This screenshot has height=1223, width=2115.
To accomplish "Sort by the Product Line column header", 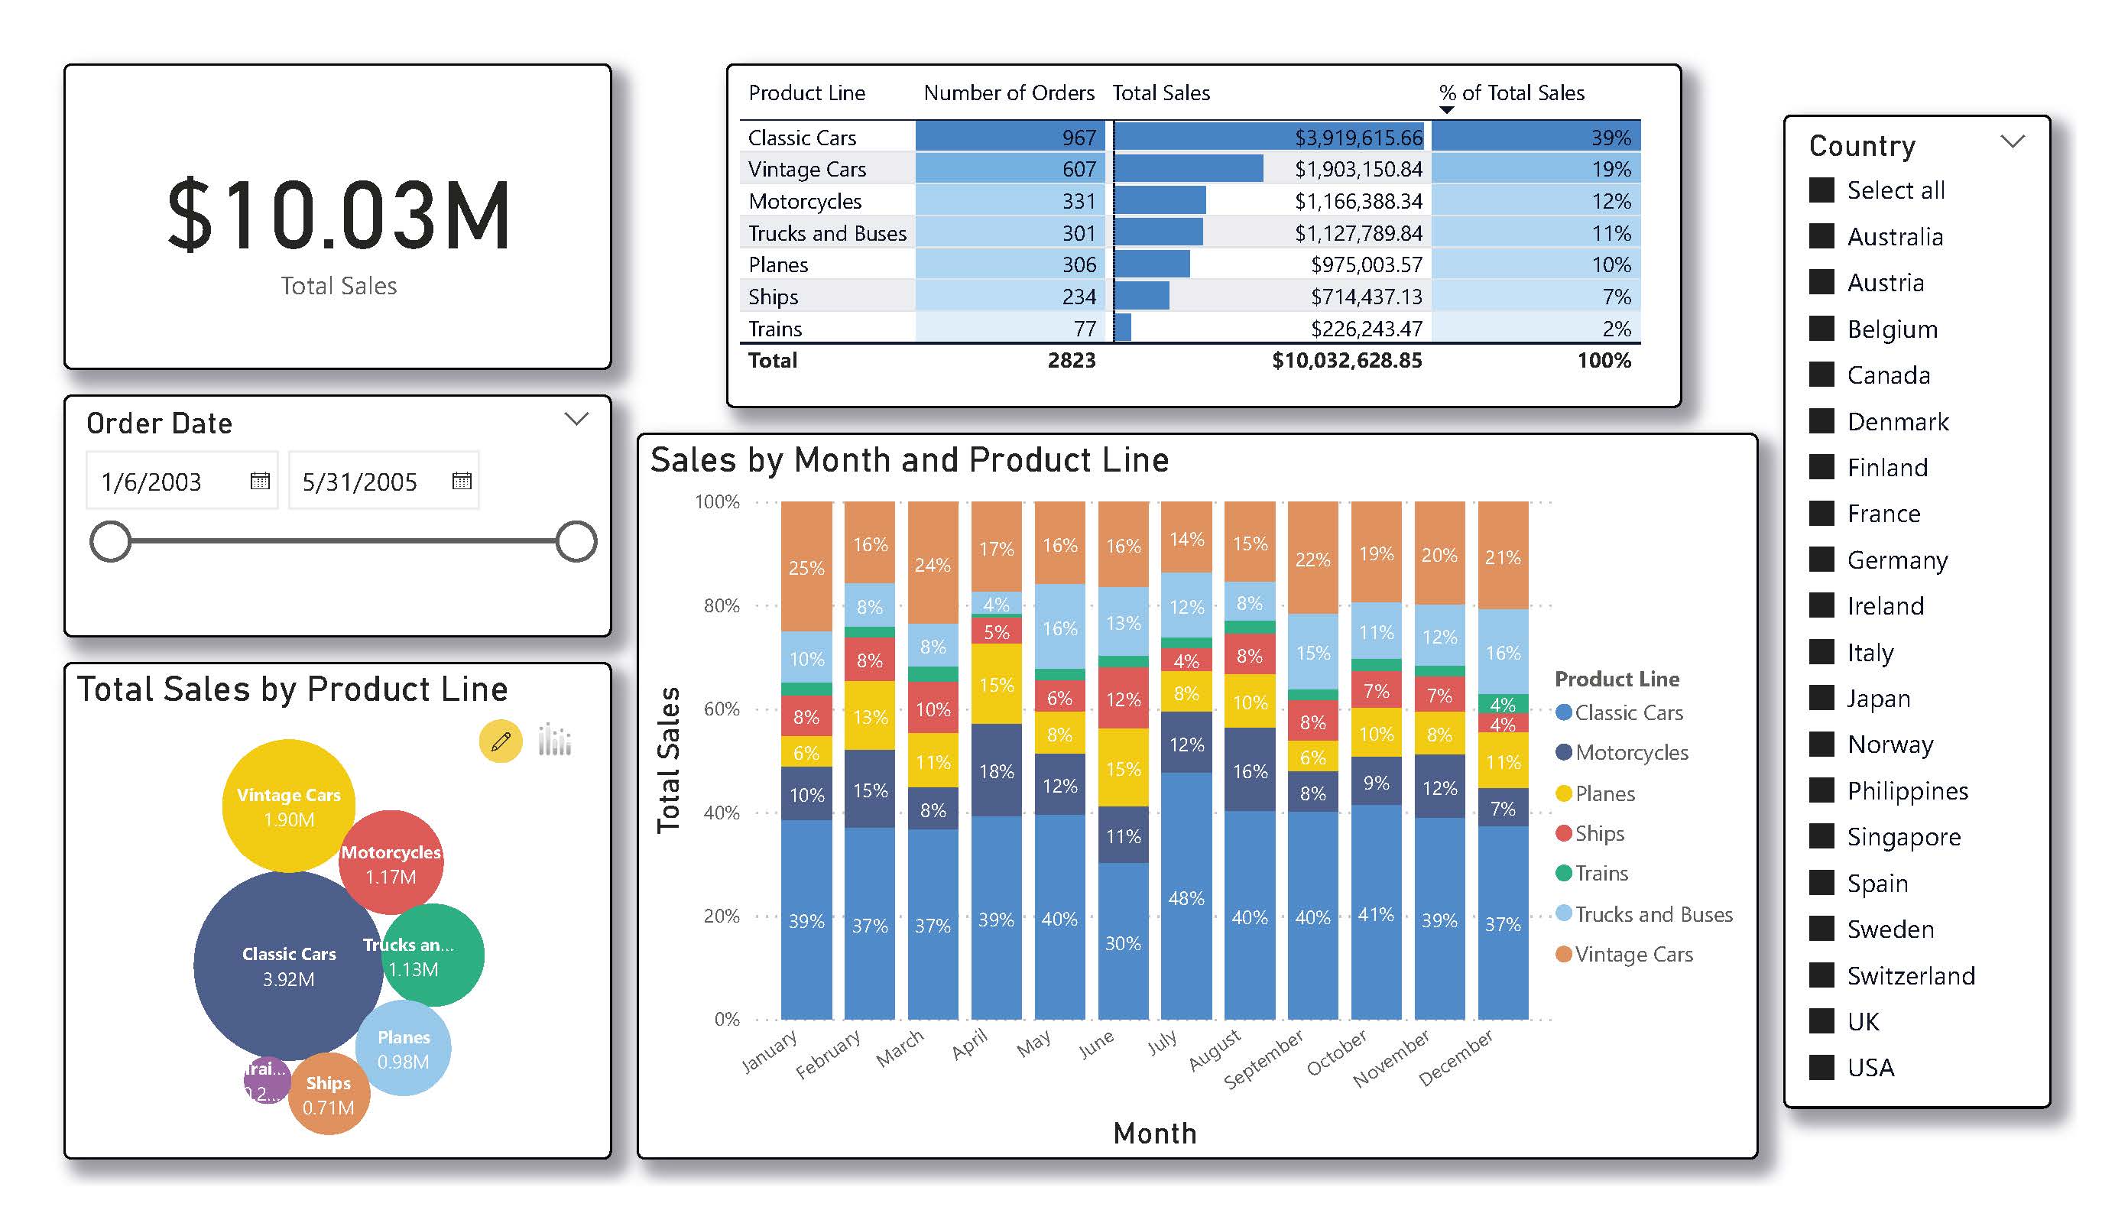I will 806,92.
